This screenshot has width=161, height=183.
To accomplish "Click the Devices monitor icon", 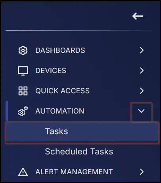I will tap(23, 71).
